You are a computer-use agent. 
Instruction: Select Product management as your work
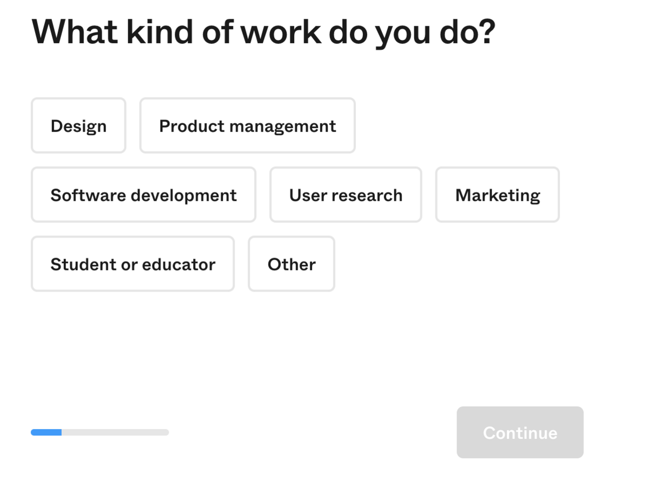click(x=247, y=126)
